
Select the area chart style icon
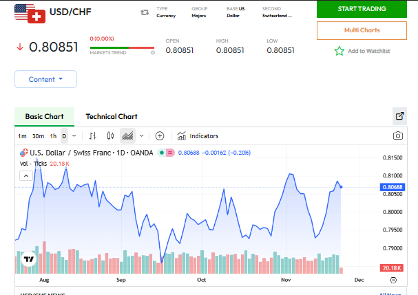(x=127, y=136)
